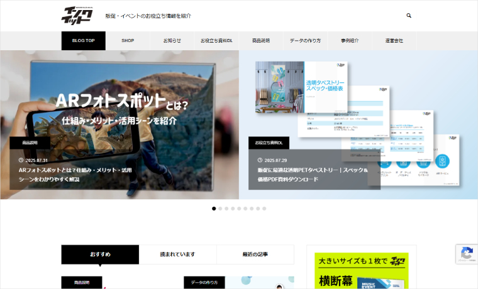Go to 事例紹介 navigation item
This screenshot has width=478, height=289.
pos(350,41)
